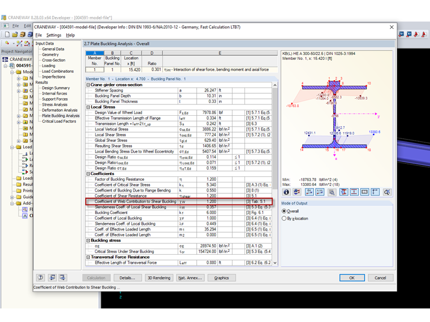Confirm with the OK button
Image resolution: width=430 pixels, height=322 pixels.
(352, 277)
